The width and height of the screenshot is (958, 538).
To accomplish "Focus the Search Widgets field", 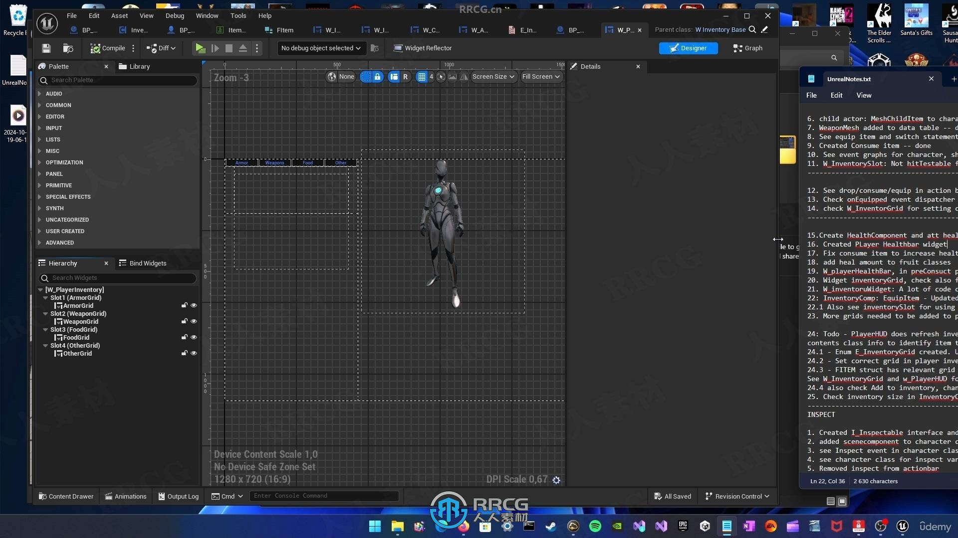I will click(x=118, y=278).
